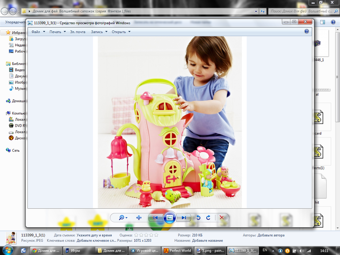Switch to 5.png paint taskbar button
The width and height of the screenshot is (340, 255).
click(211, 251)
